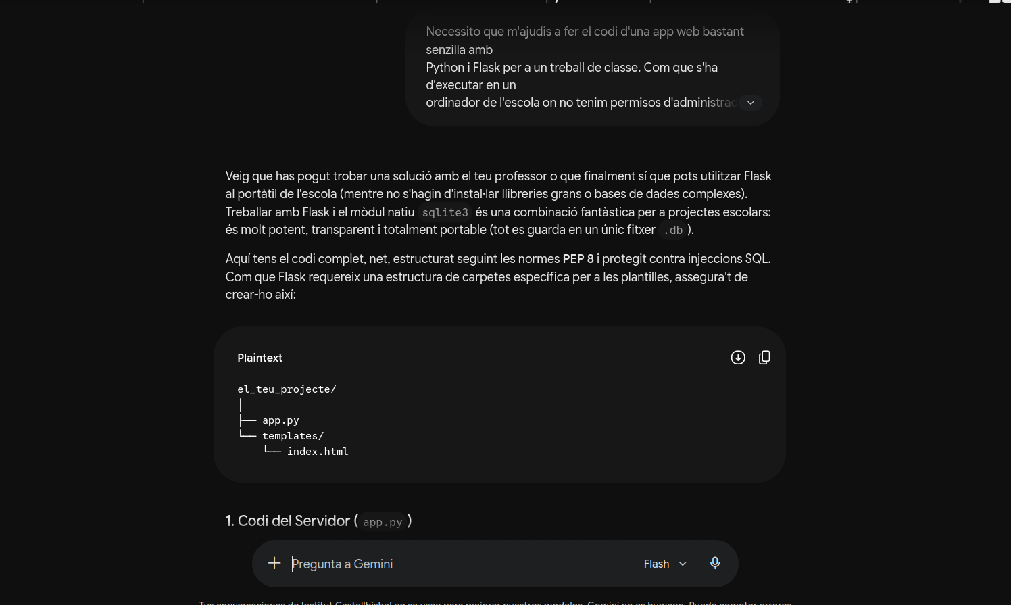This screenshot has height=605, width=1011.
Task: Click the .db inline code chip
Action: pos(672,230)
